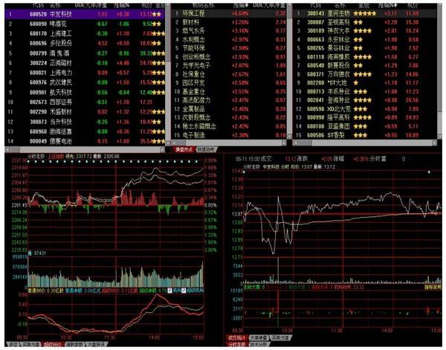Select the row for 000713 丰乐种业

365,91
